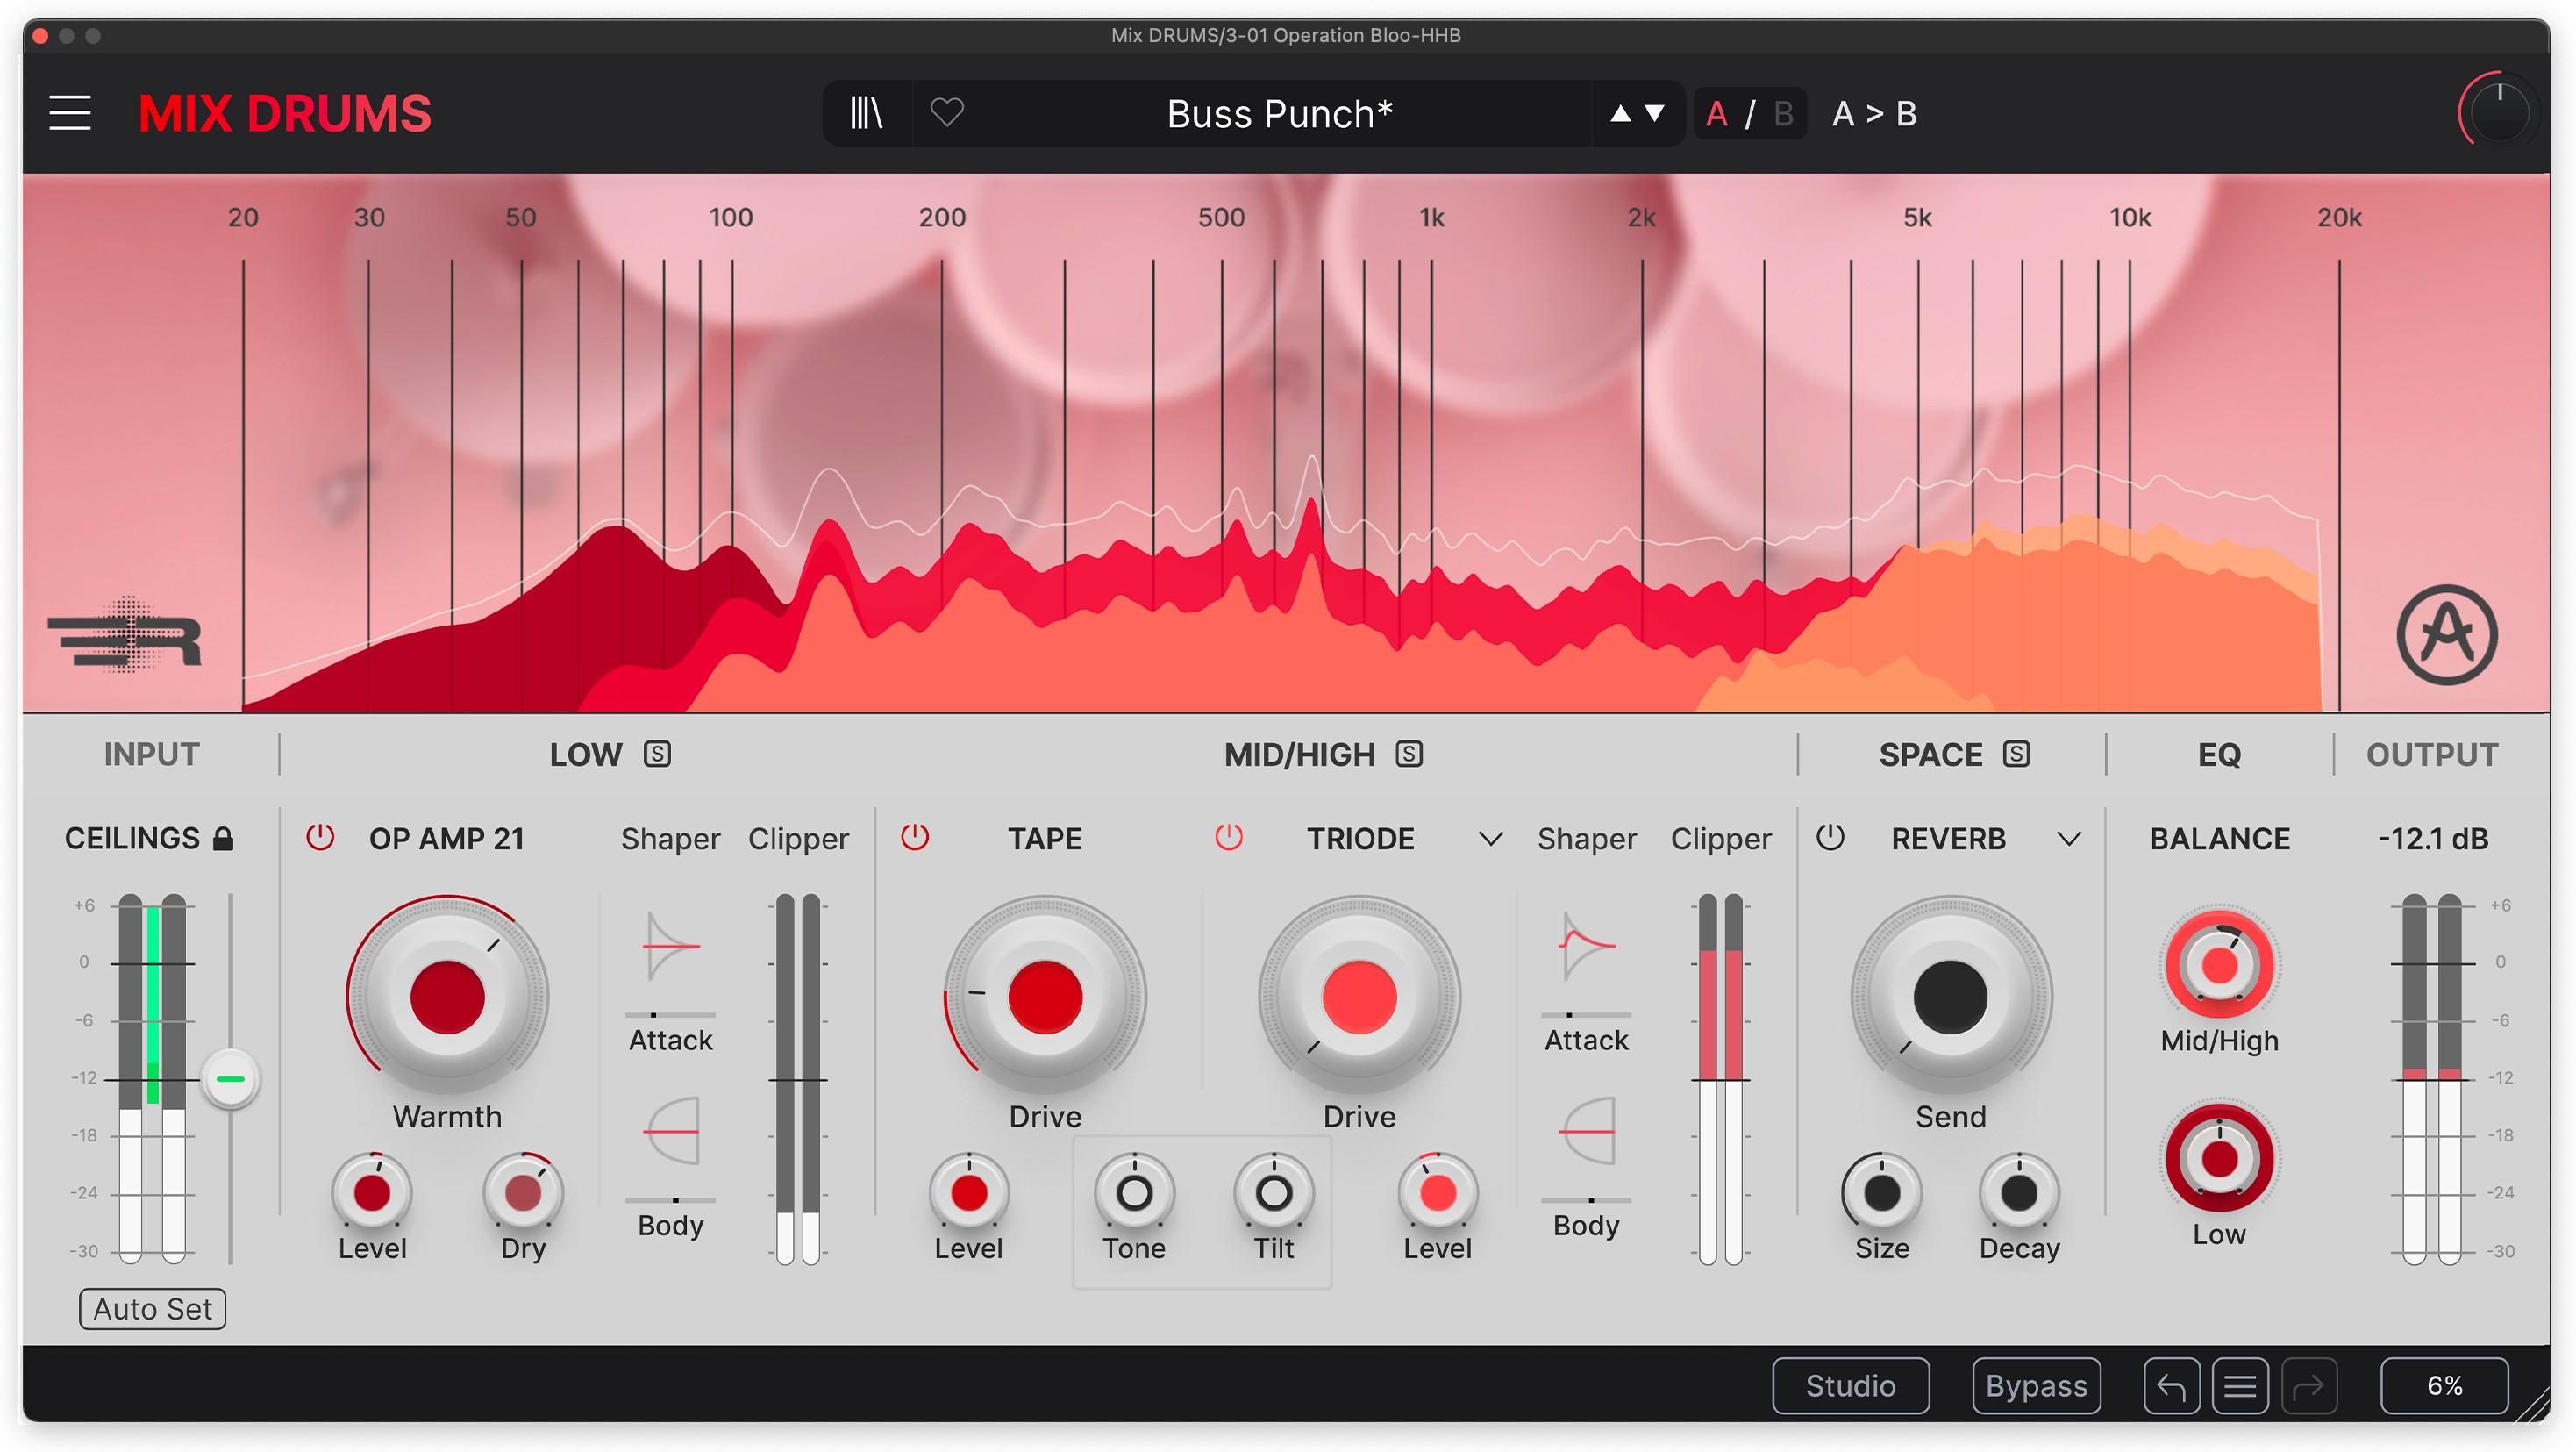Open the REVERB type dropdown chevron

tap(2072, 840)
